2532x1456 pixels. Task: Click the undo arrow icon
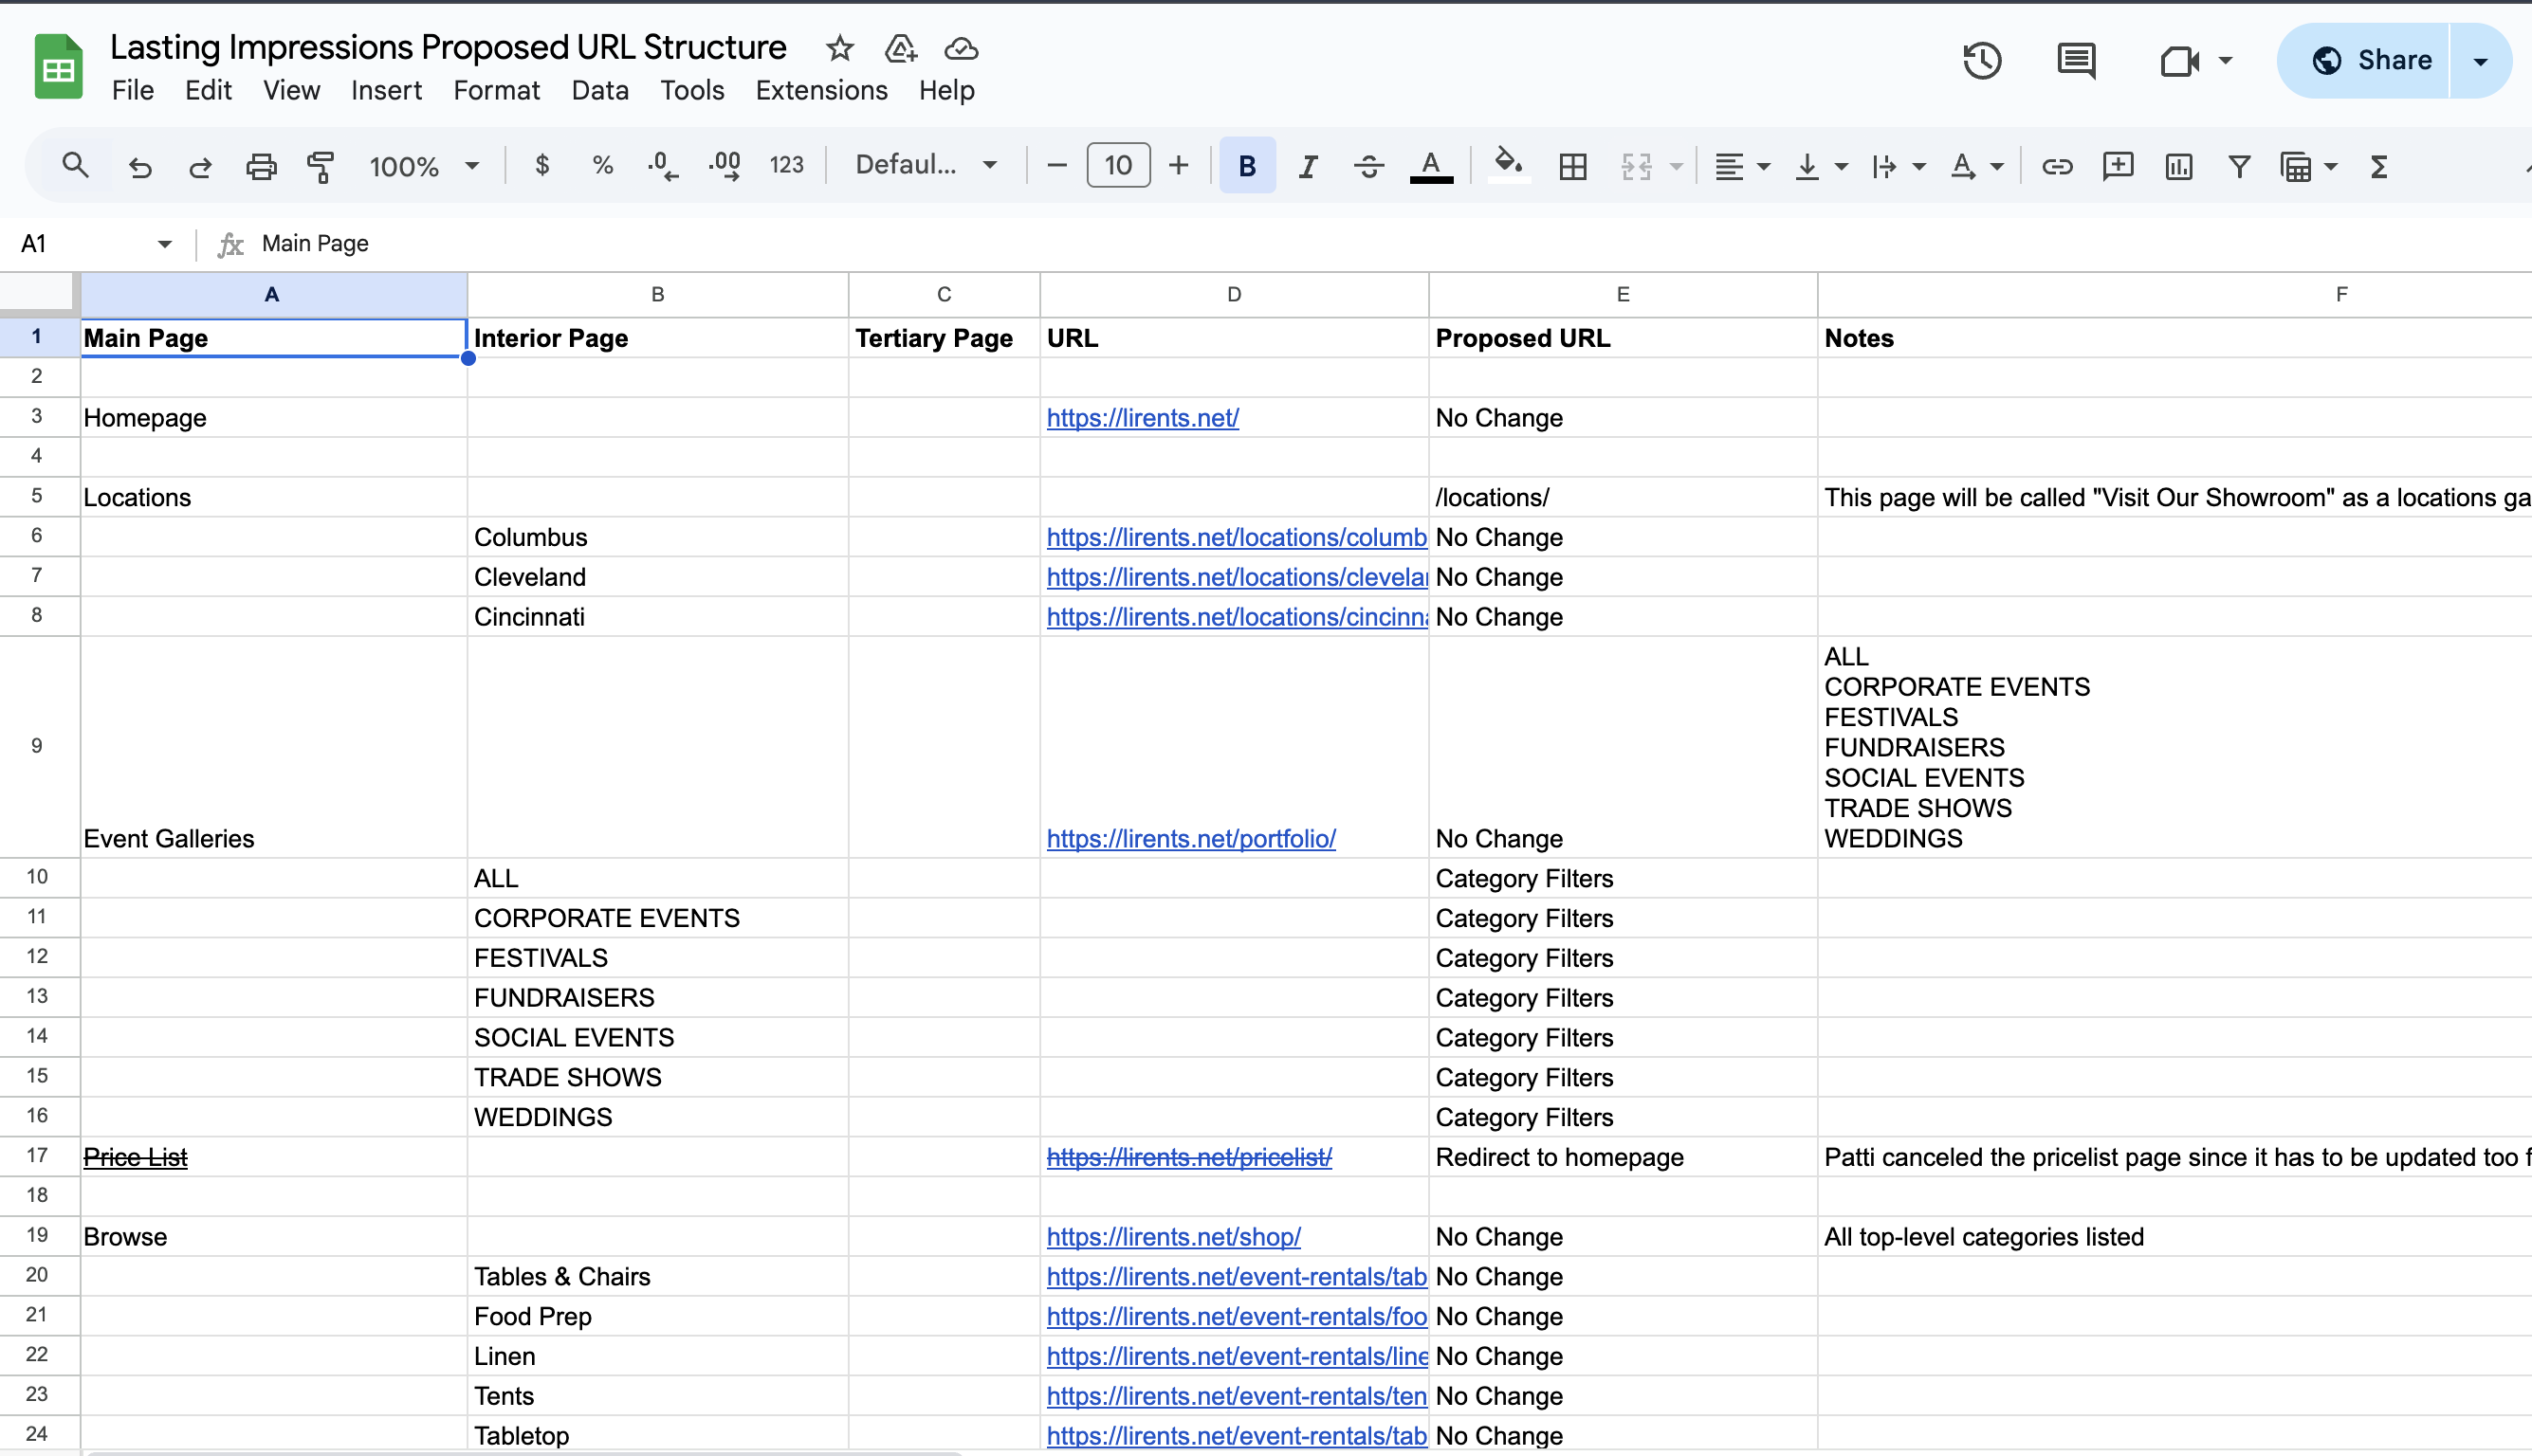pos(140,166)
